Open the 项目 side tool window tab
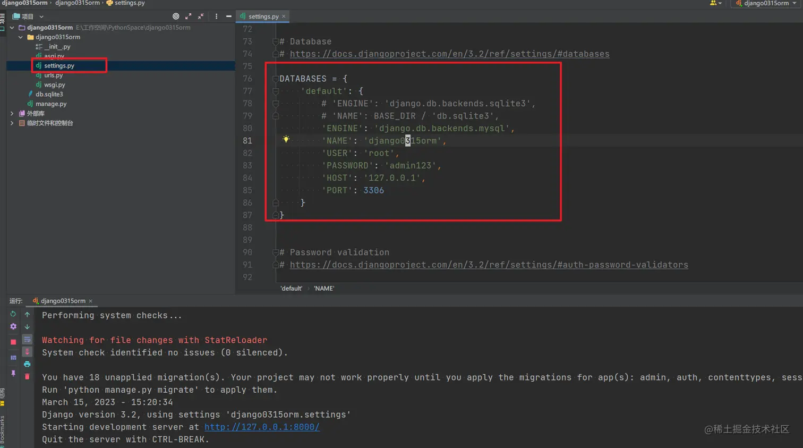Screen dimensions: 803x448 point(3,21)
